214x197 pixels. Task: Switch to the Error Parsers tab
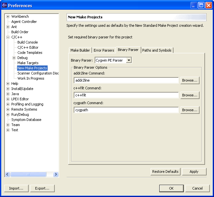click(x=104, y=50)
